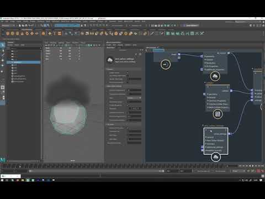Viewport: 265px width, 199px height.
Task: Click the single-pane layout icon in toolbox
Action: [3, 87]
